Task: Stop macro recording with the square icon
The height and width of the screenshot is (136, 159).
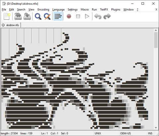Action: pos(78,16)
